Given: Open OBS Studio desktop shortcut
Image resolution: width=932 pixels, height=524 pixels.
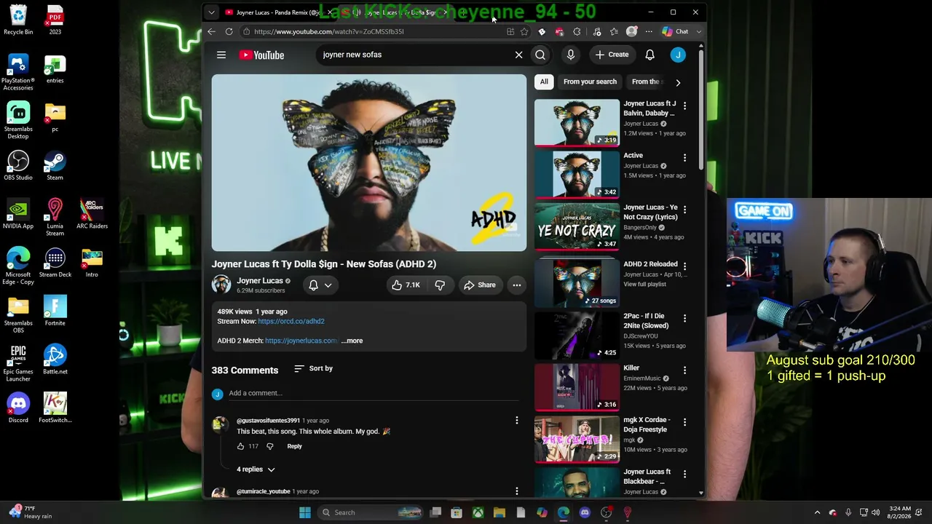Looking at the screenshot, I should [18, 166].
